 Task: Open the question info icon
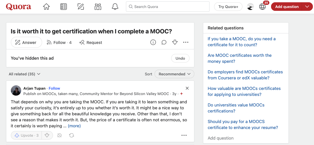(153, 42)
